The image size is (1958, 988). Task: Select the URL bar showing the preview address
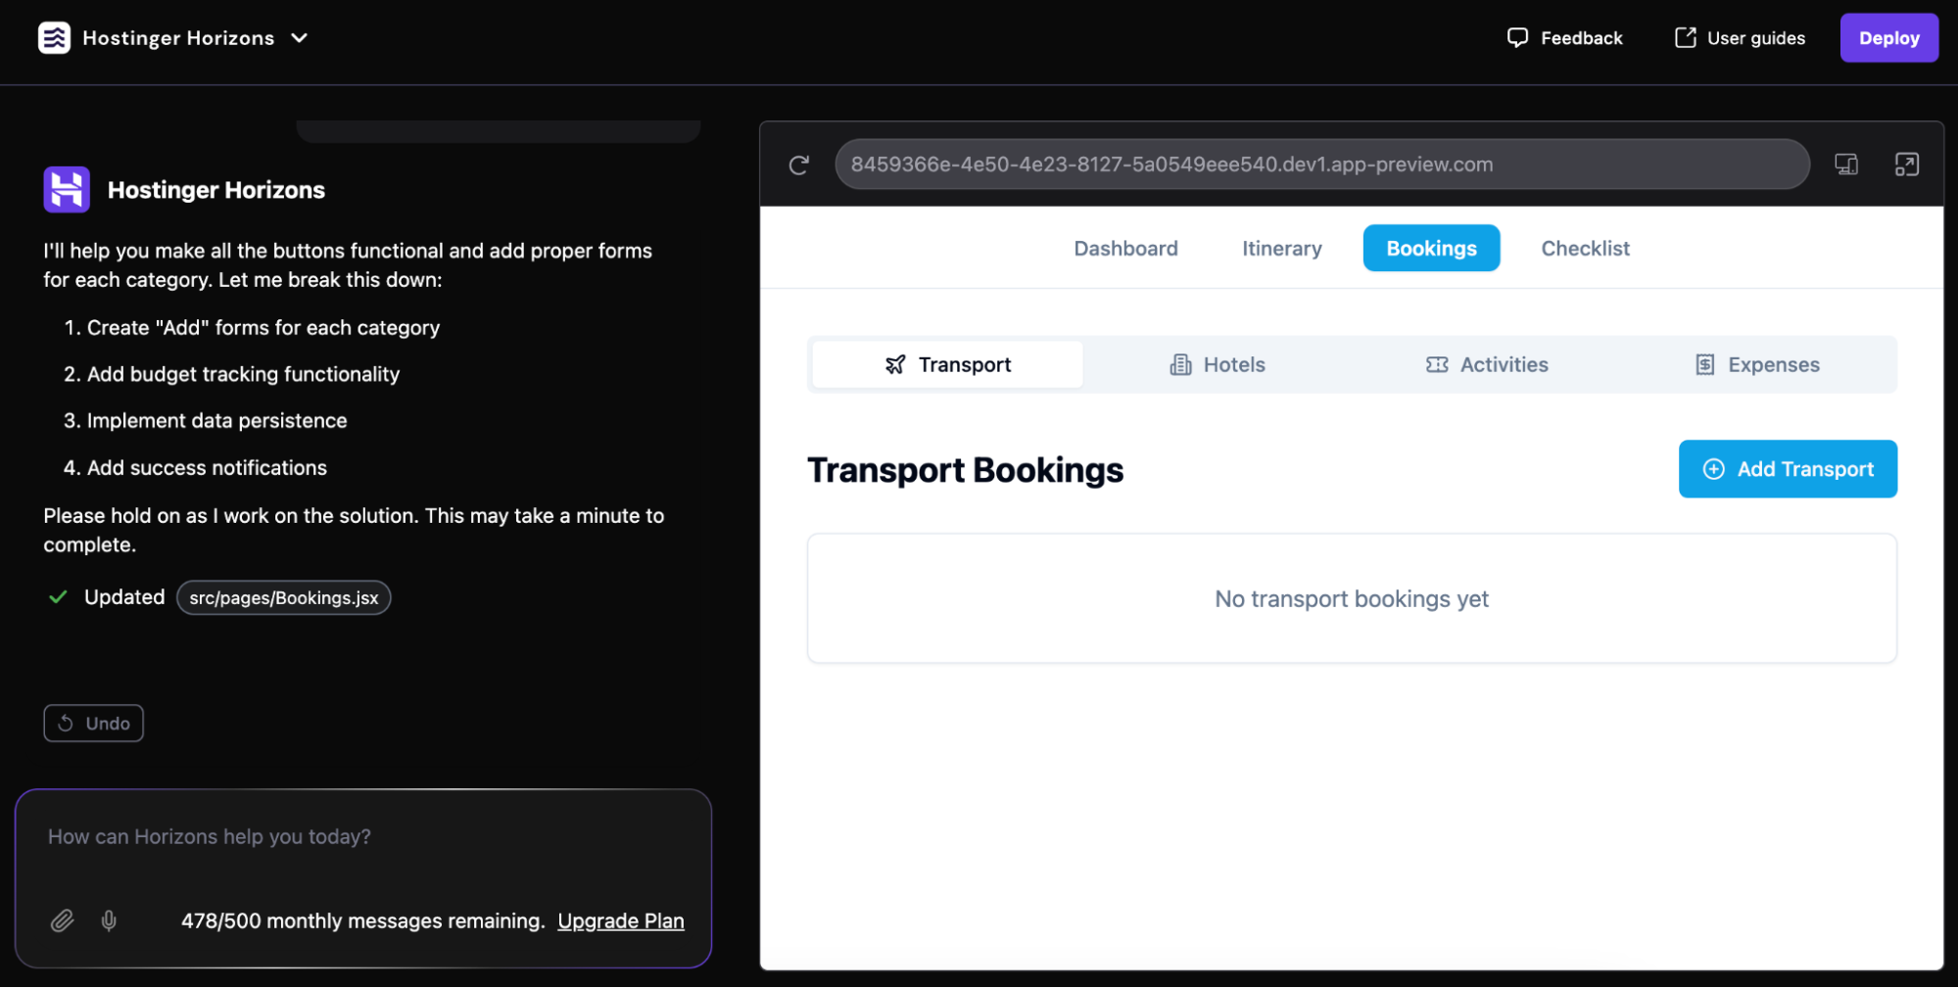click(1322, 165)
